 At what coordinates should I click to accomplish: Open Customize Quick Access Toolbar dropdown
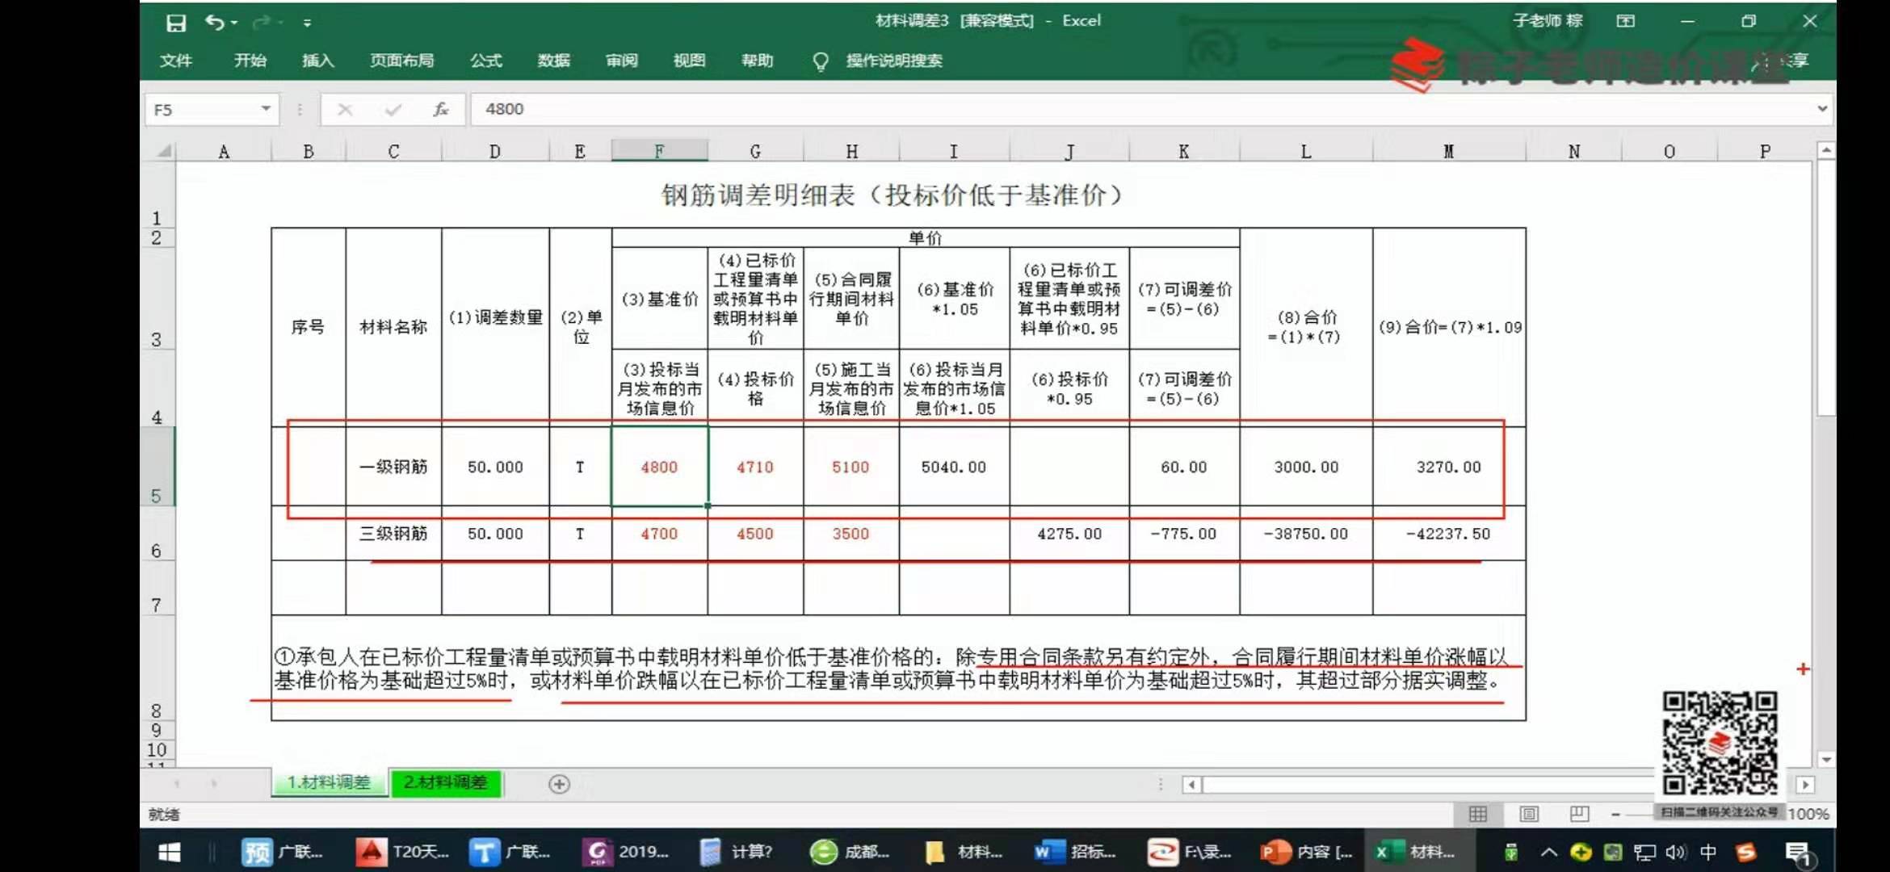[x=307, y=23]
